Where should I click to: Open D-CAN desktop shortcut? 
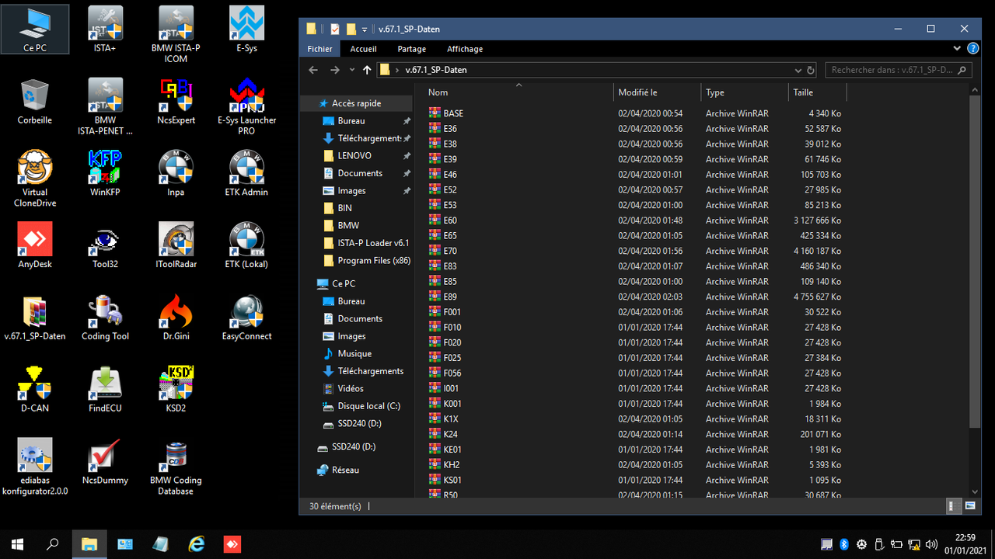click(x=35, y=389)
